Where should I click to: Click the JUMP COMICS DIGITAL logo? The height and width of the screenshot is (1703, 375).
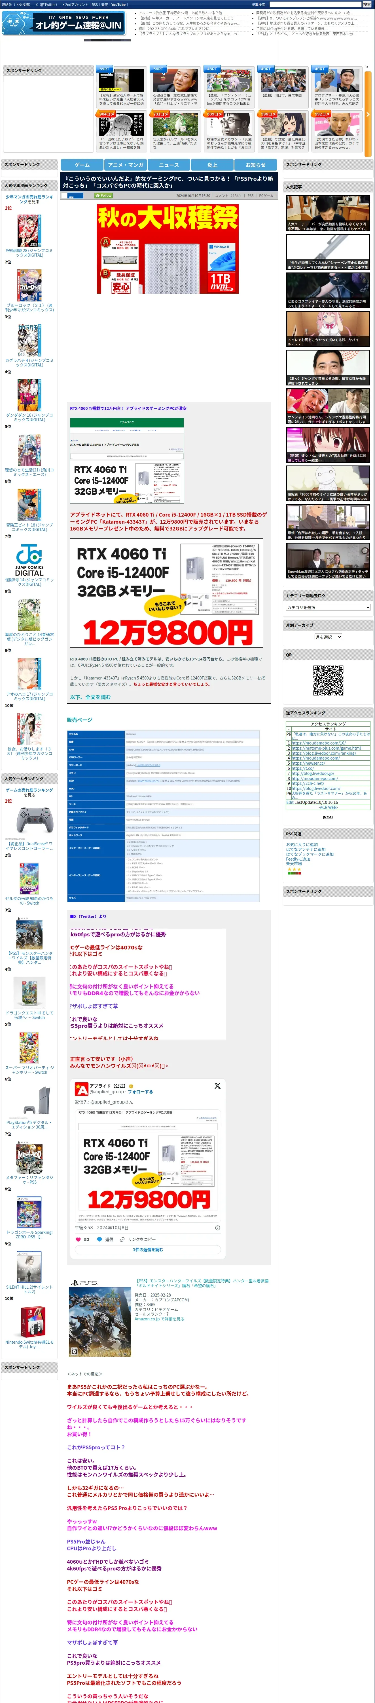(29, 560)
